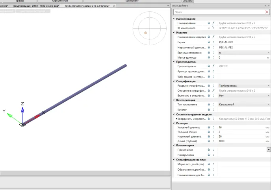Open the Единица измерения dropdown
This screenshot has width=271, height=190.
coord(269,52)
